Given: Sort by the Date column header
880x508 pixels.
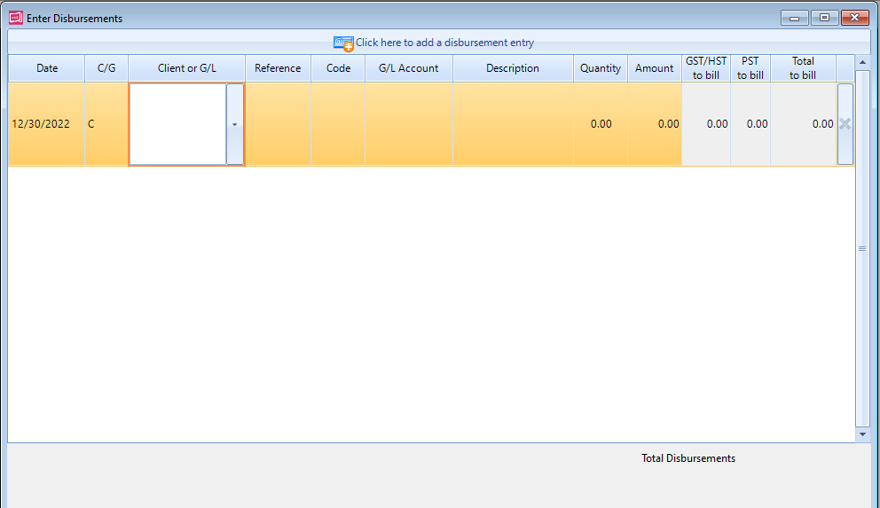Looking at the screenshot, I should (47, 68).
